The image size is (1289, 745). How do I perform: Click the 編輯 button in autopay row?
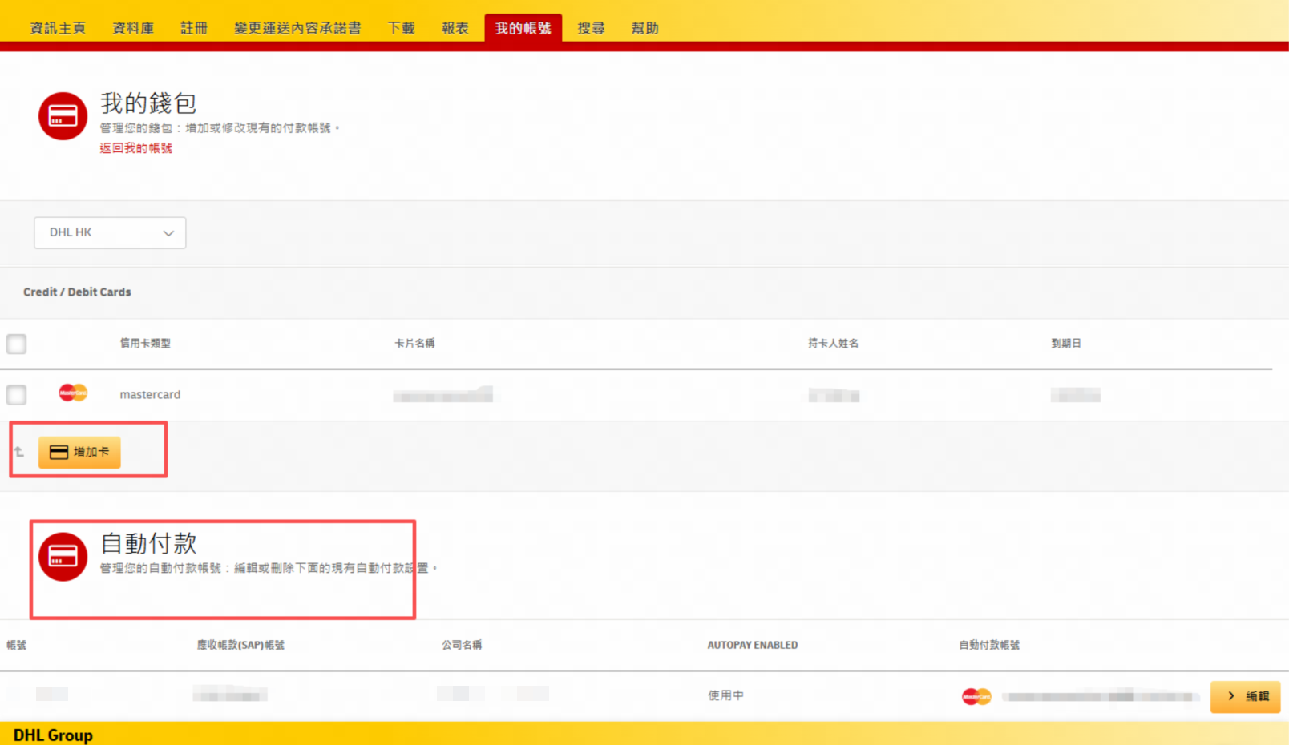click(1245, 696)
